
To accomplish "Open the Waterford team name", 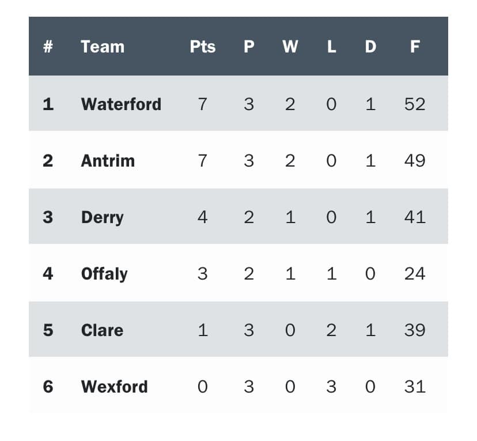I will [121, 104].
